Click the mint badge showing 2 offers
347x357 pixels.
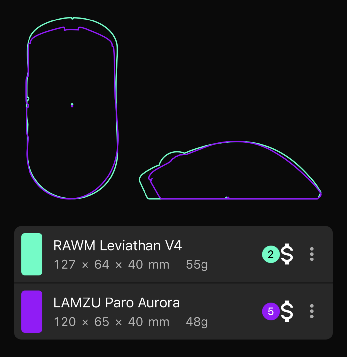(x=271, y=254)
